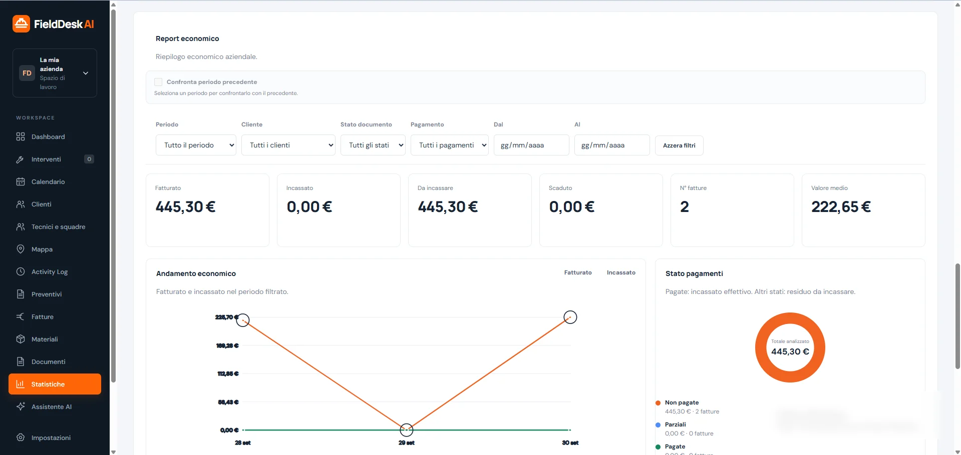Click the Mappa location pin icon
Viewport: 961px width, 455px height.
(x=21, y=249)
